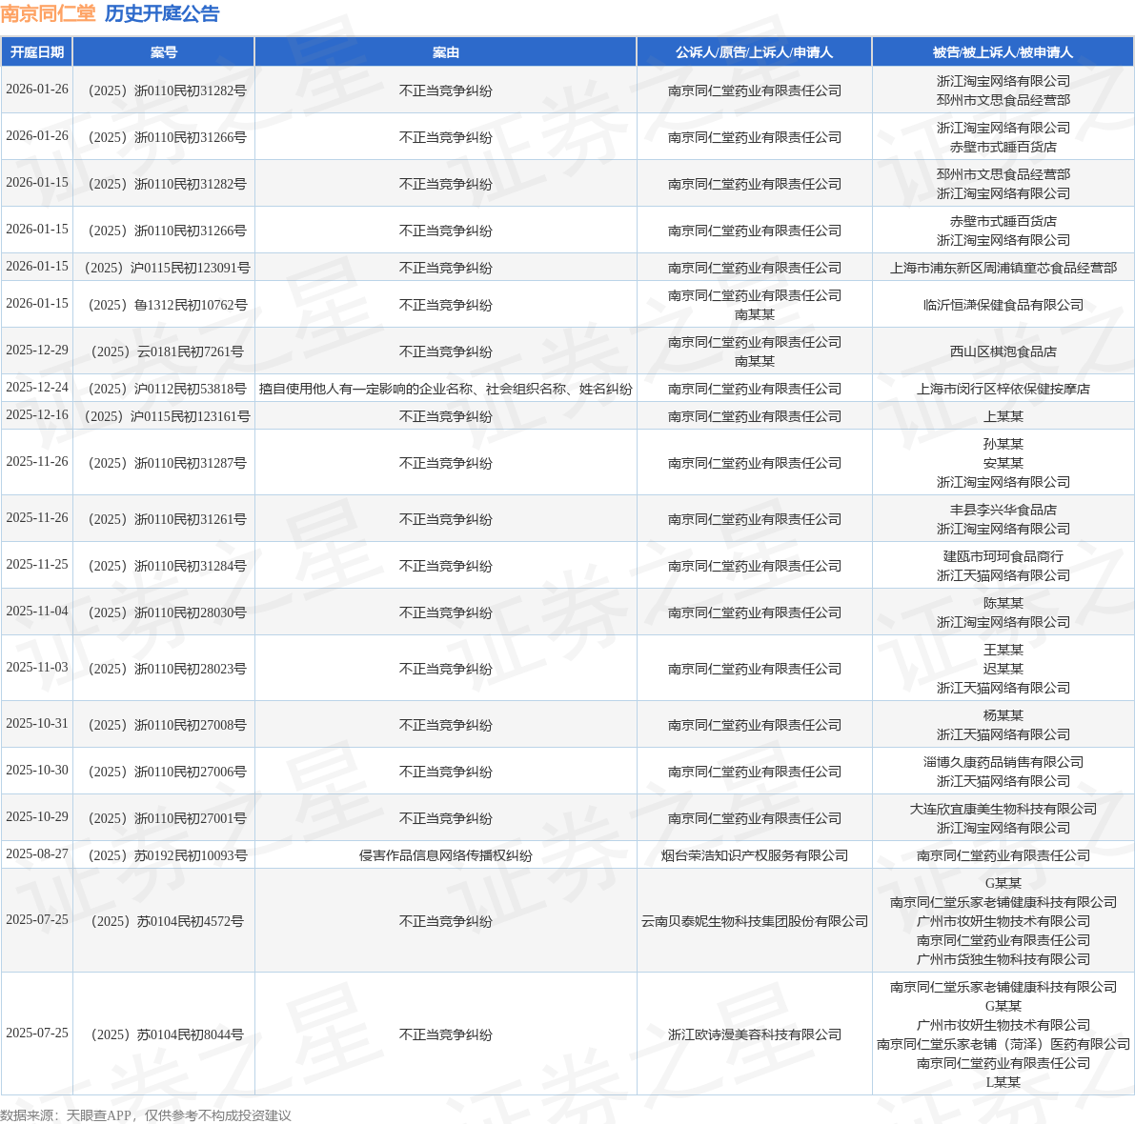Click defendant 上某某
1135x1124 pixels.
(x=1003, y=416)
